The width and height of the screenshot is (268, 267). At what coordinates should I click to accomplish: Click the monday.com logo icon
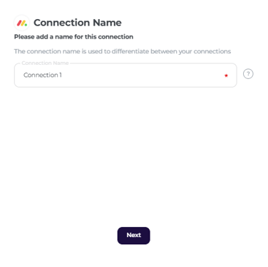pyautogui.click(x=22, y=23)
